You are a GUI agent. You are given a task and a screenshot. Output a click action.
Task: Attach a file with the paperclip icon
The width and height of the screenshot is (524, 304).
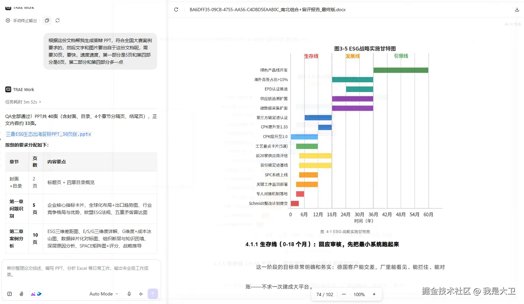pyautogui.click(x=21, y=294)
